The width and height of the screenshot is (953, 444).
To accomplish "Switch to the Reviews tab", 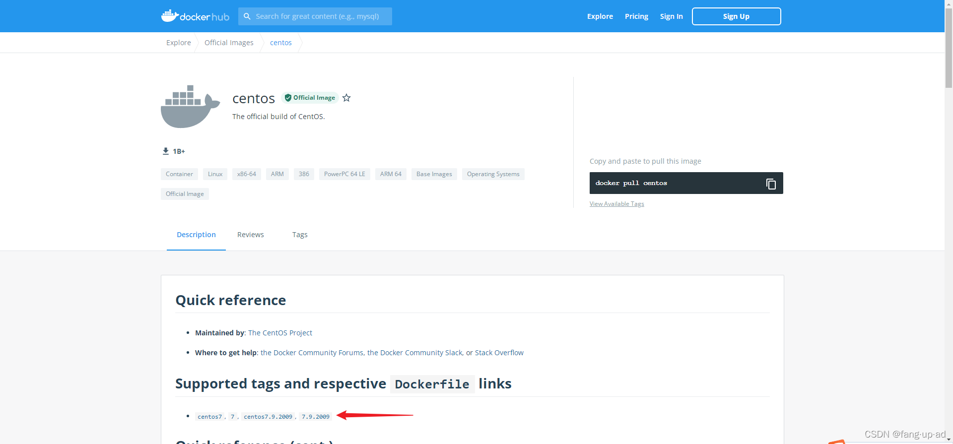I will [x=251, y=235].
